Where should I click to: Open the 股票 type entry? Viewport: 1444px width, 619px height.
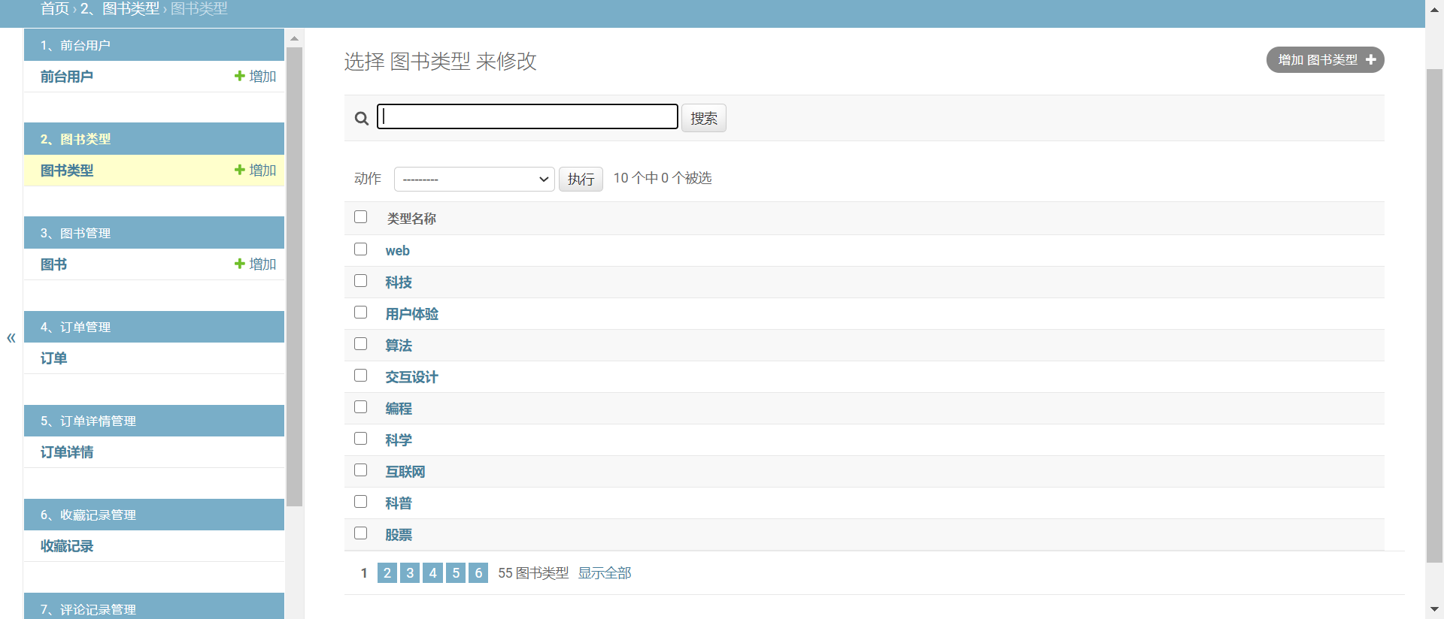pyautogui.click(x=399, y=535)
